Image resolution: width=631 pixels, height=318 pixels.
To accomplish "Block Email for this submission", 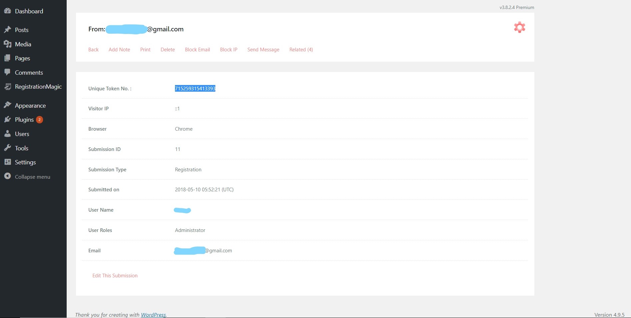I will pyautogui.click(x=197, y=50).
